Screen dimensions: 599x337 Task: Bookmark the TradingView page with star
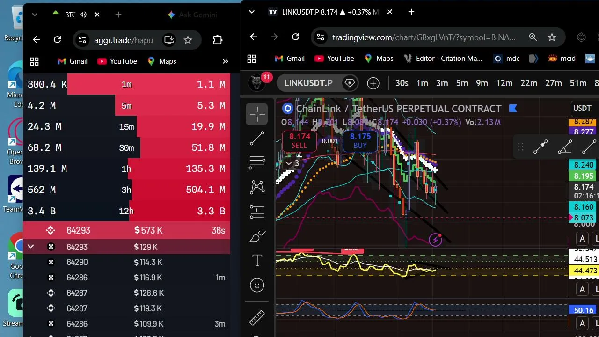[552, 37]
